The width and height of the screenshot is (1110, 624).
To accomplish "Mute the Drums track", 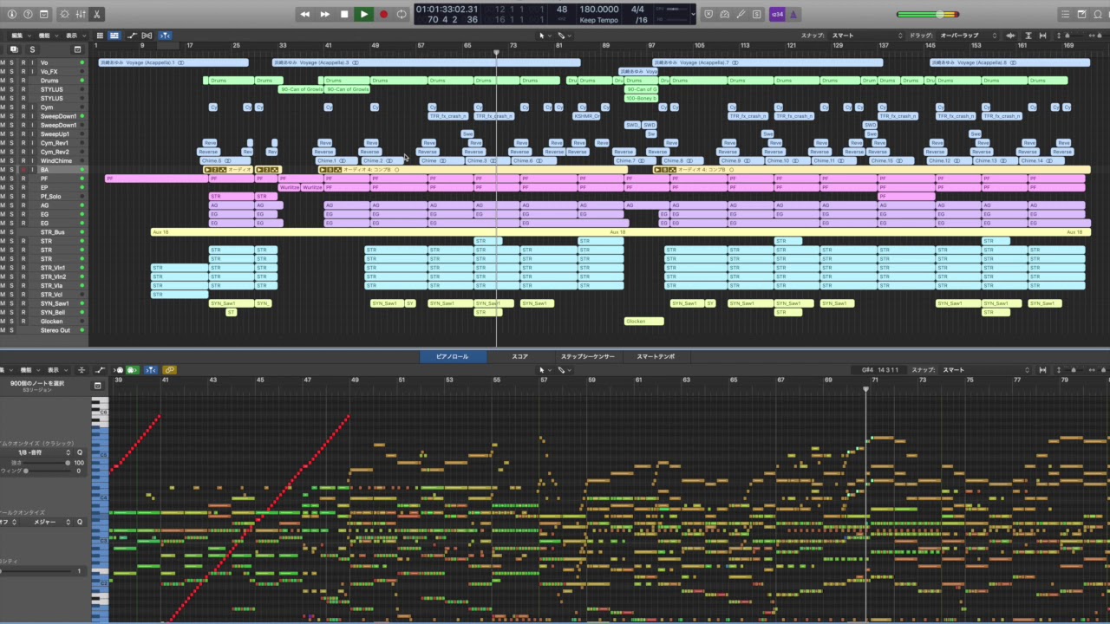I will pos(3,81).
